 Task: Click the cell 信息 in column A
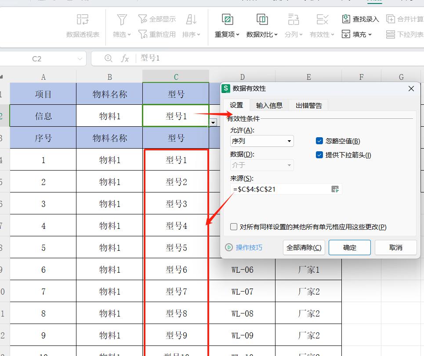[43, 116]
